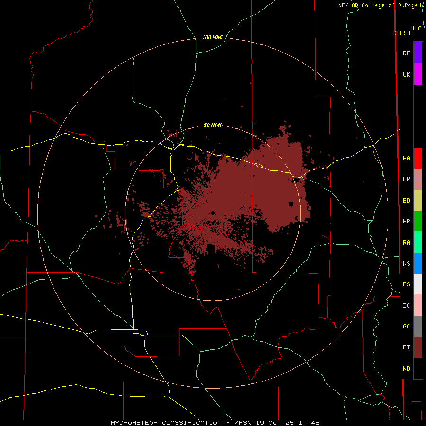Screen dimensions: 426x426
Task: Click the red HA legend color swatch
Action: 418,158
